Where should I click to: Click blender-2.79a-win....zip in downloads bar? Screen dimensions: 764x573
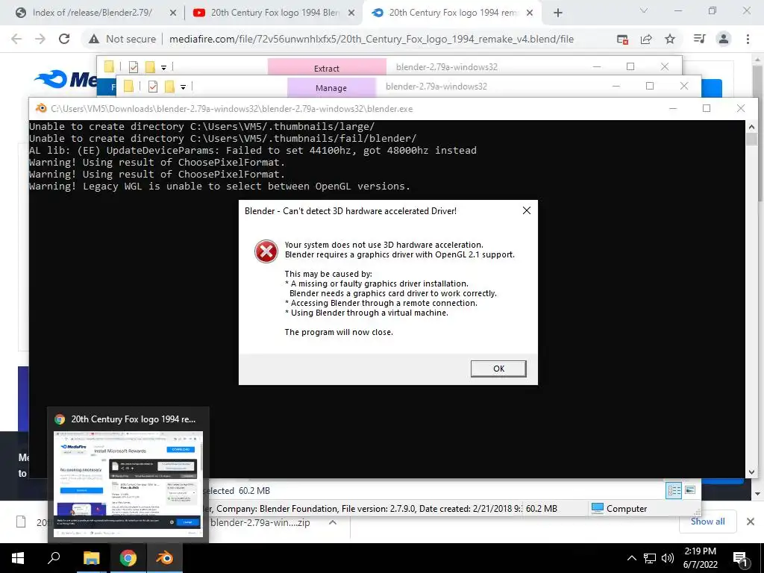point(260,523)
